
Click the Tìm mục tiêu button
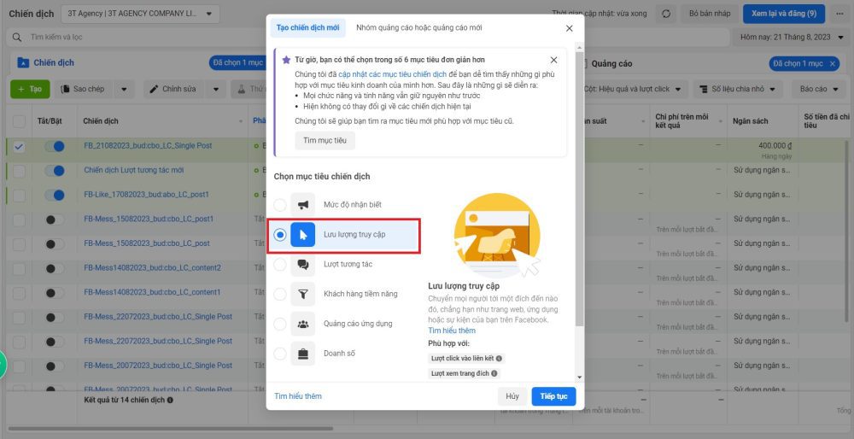325,141
